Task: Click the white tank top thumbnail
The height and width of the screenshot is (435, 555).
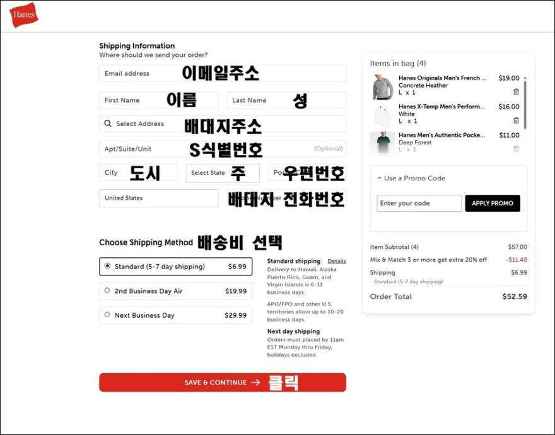Action: pos(383,115)
